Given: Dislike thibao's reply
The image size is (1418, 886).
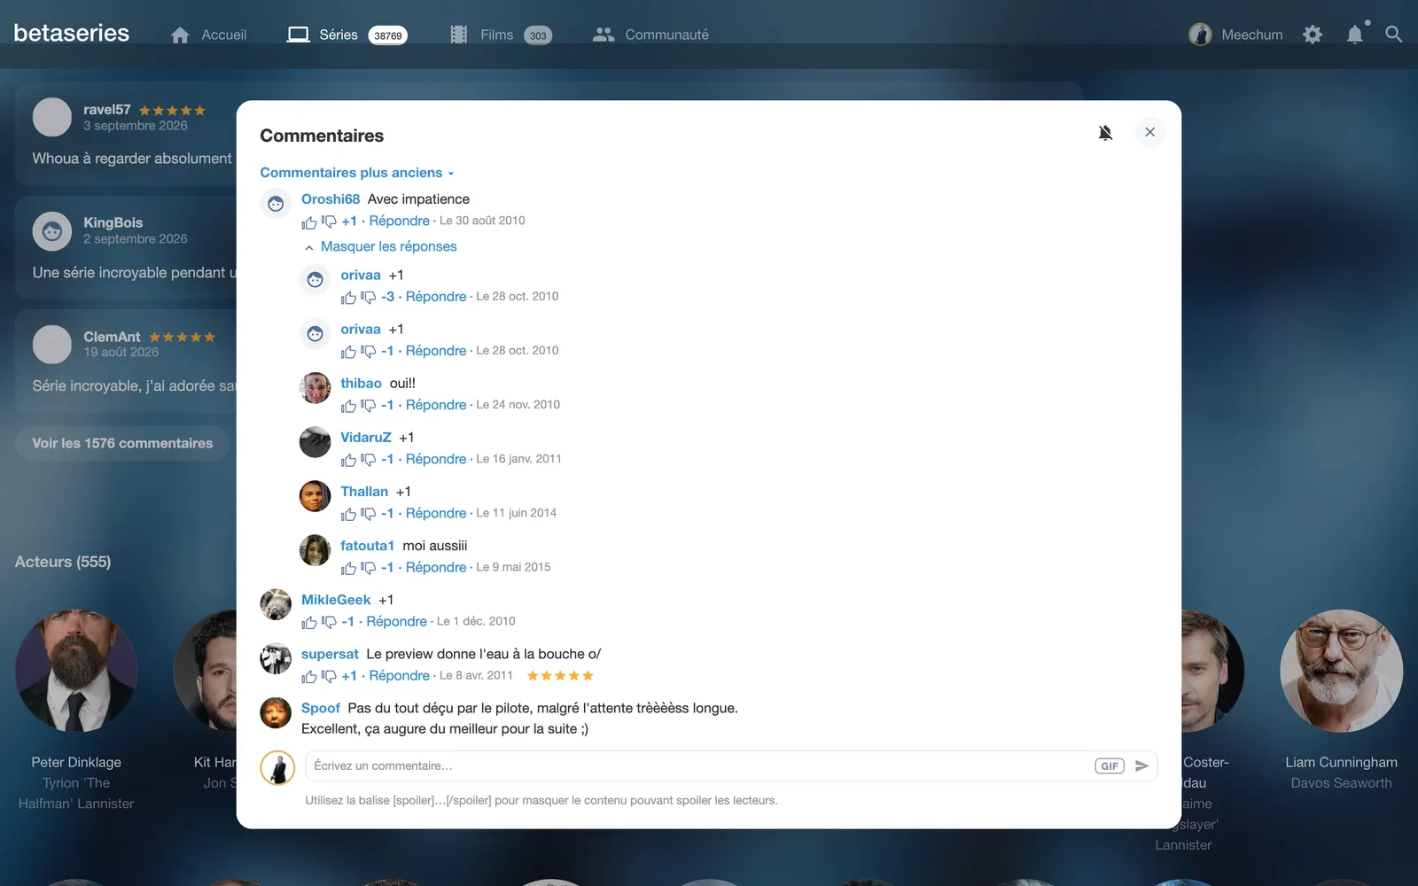Looking at the screenshot, I should (x=369, y=406).
